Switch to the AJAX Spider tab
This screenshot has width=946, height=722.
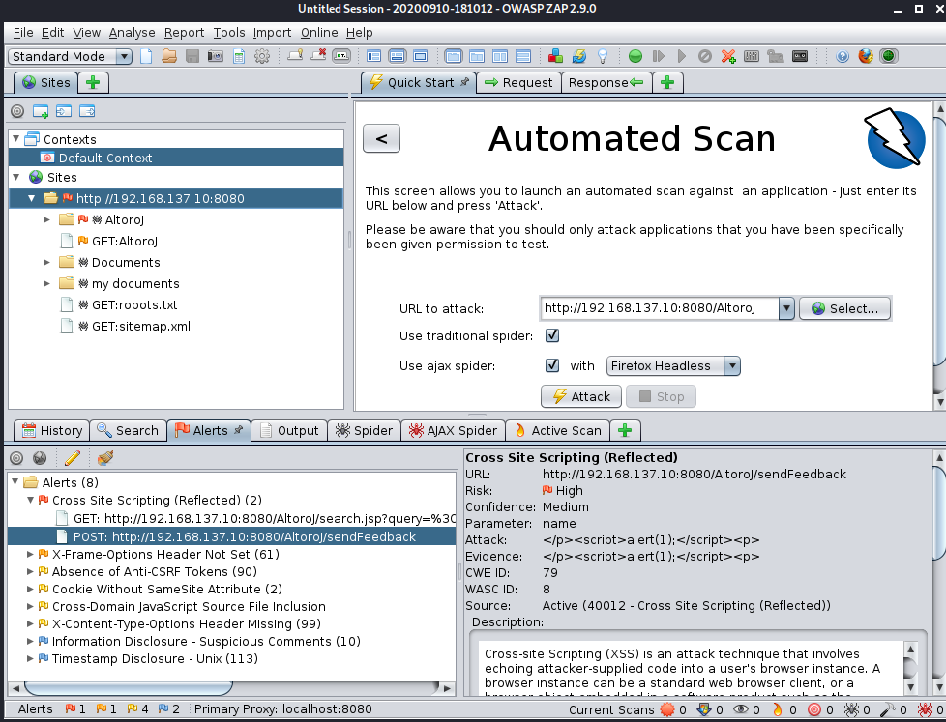tap(453, 430)
